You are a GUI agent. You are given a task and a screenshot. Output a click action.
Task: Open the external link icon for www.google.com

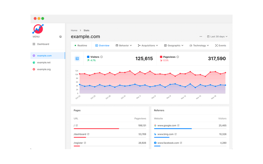tap(178, 125)
